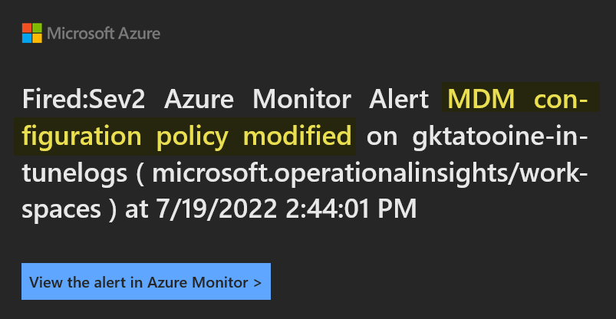
Task: Click the Microsoft four-square logo
Action: (31, 33)
